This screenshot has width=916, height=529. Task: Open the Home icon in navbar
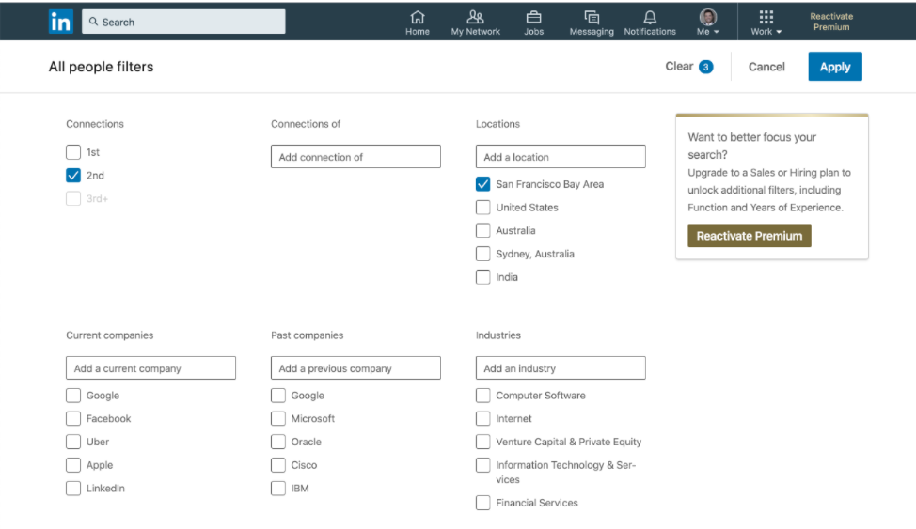[x=418, y=17]
